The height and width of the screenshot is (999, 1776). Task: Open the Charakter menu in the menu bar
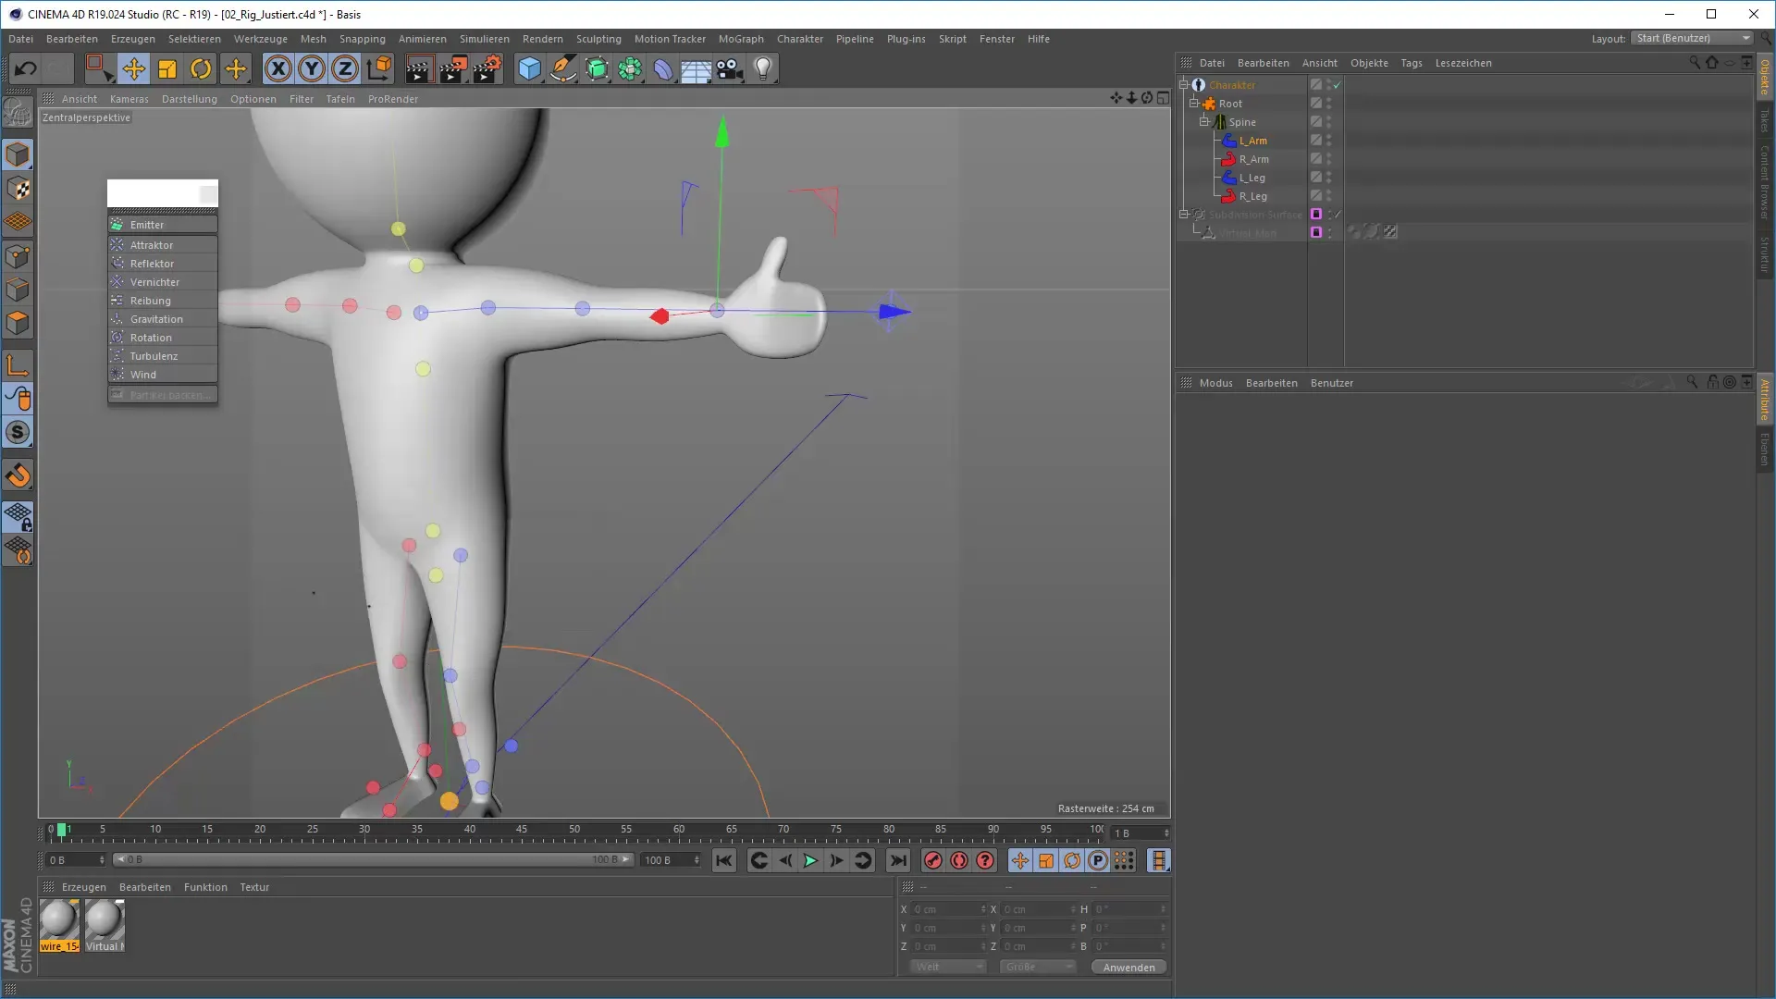[799, 39]
